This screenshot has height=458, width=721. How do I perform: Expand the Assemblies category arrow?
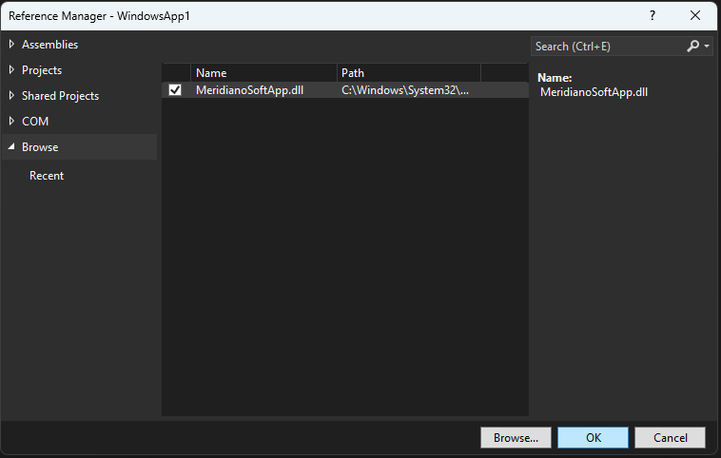12,45
